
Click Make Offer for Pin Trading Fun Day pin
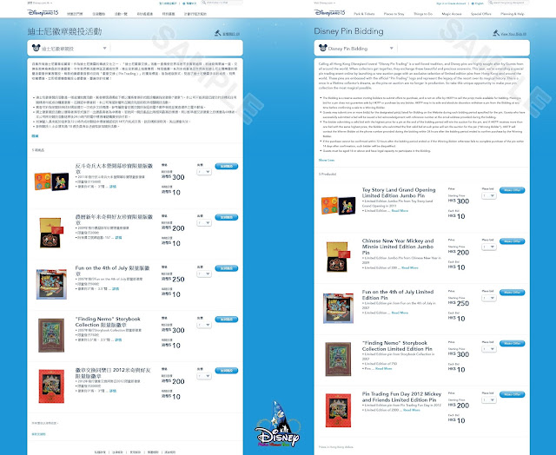[x=512, y=394]
